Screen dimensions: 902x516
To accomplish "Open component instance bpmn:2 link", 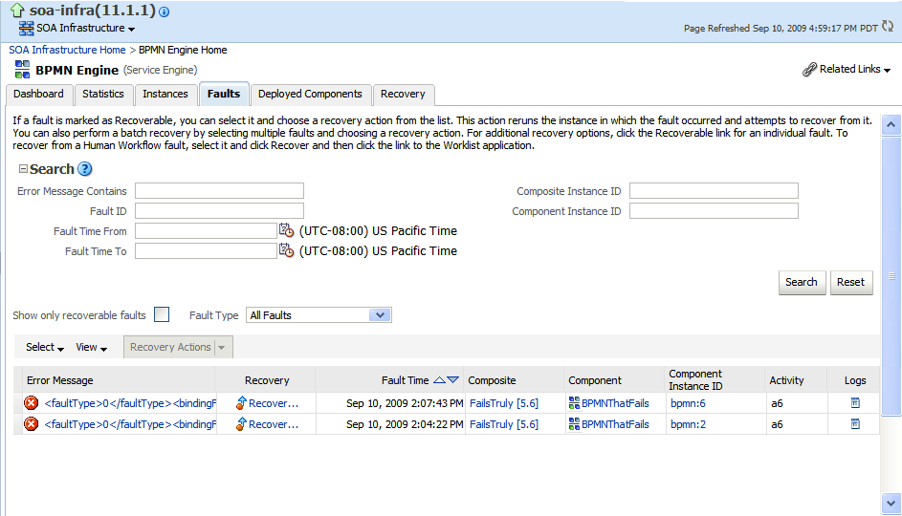I will click(x=688, y=424).
